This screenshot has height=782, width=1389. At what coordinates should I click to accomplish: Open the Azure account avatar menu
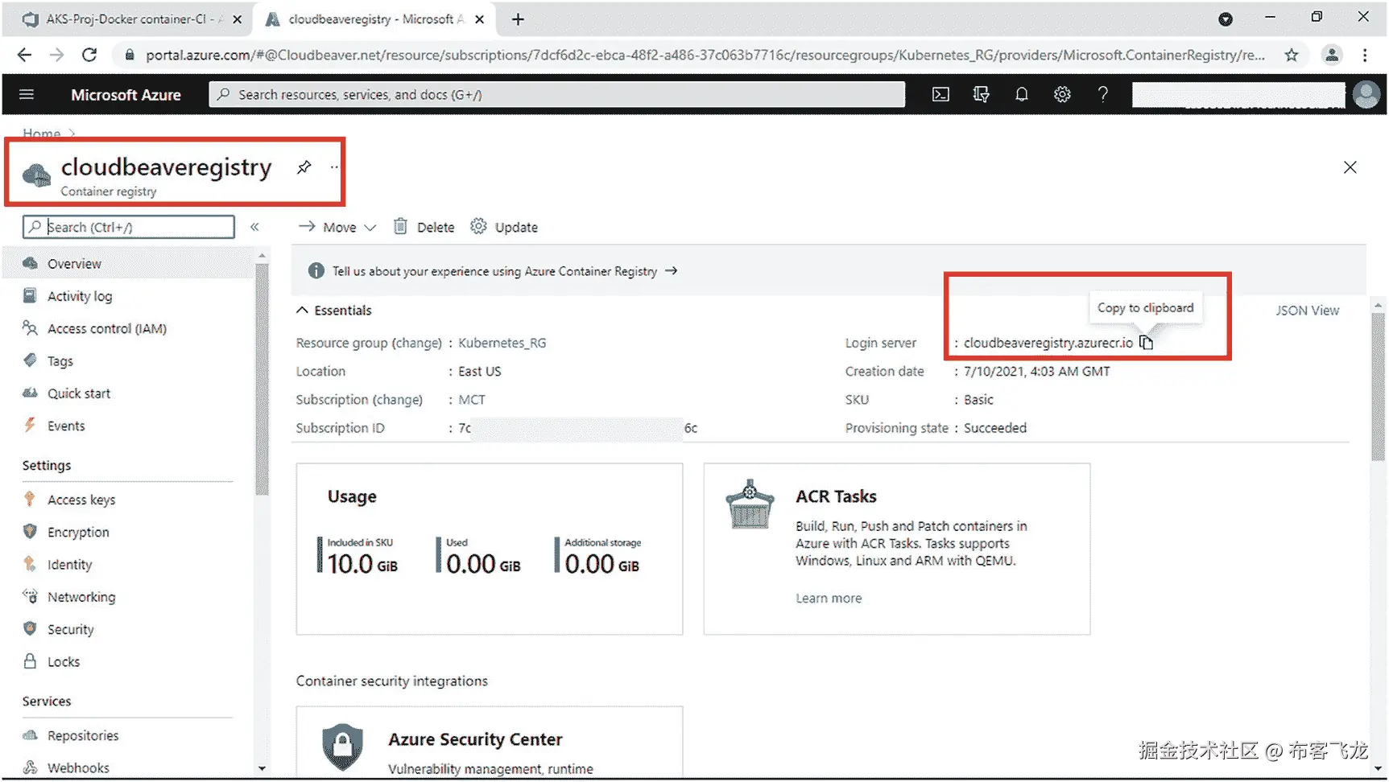point(1366,95)
